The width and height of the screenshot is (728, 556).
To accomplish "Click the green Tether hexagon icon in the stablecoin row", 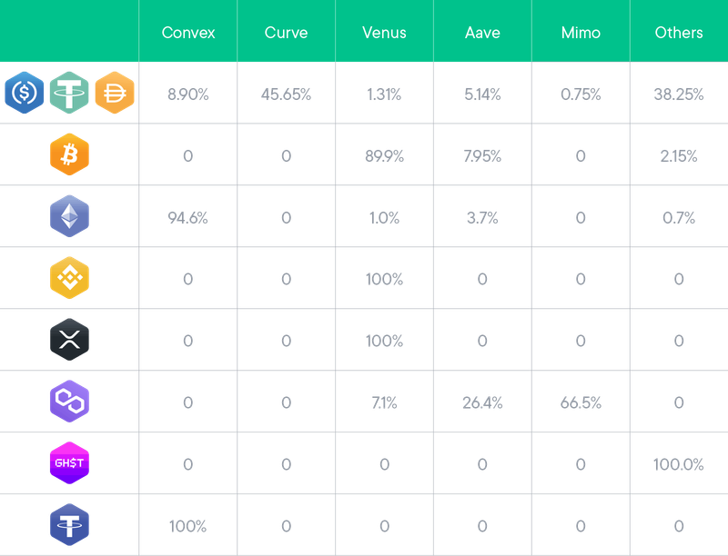I will click(69, 93).
